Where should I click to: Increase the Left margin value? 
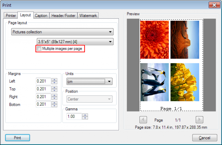[x=54, y=80]
